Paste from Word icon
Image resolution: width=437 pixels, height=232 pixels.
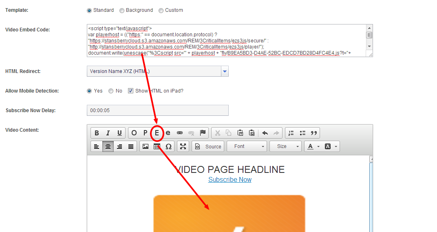click(x=252, y=133)
